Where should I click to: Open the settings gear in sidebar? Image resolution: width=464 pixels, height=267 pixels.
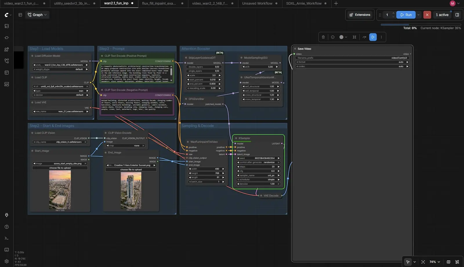coord(7,261)
